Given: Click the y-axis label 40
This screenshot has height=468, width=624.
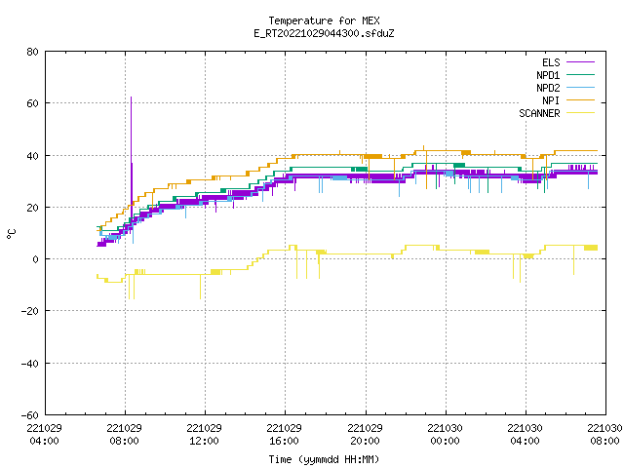Looking at the screenshot, I should [x=33, y=156].
